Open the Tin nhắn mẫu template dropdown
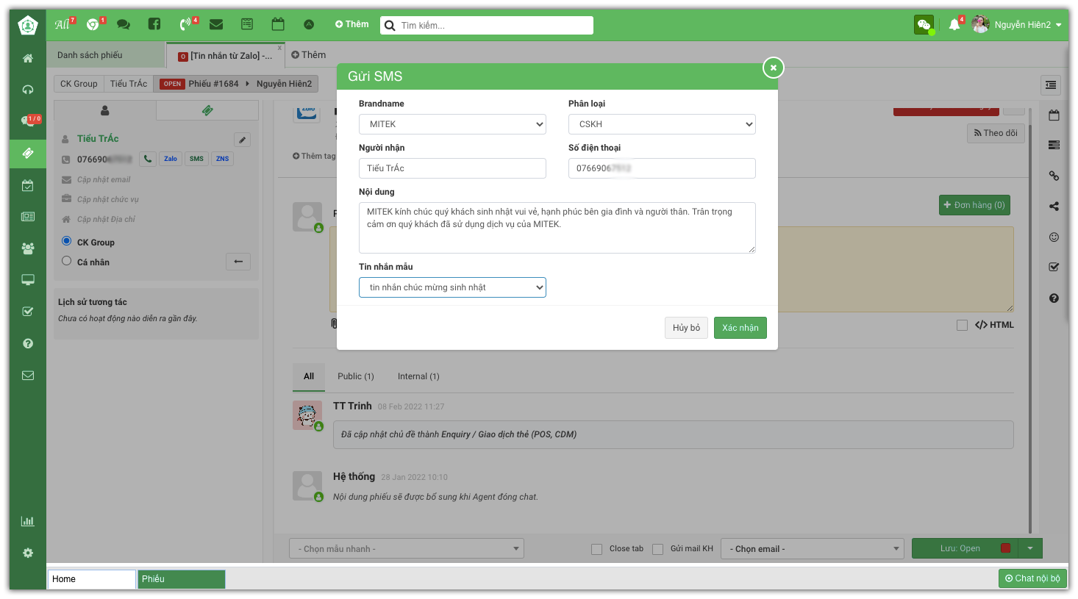The image size is (1078, 599). (x=452, y=287)
